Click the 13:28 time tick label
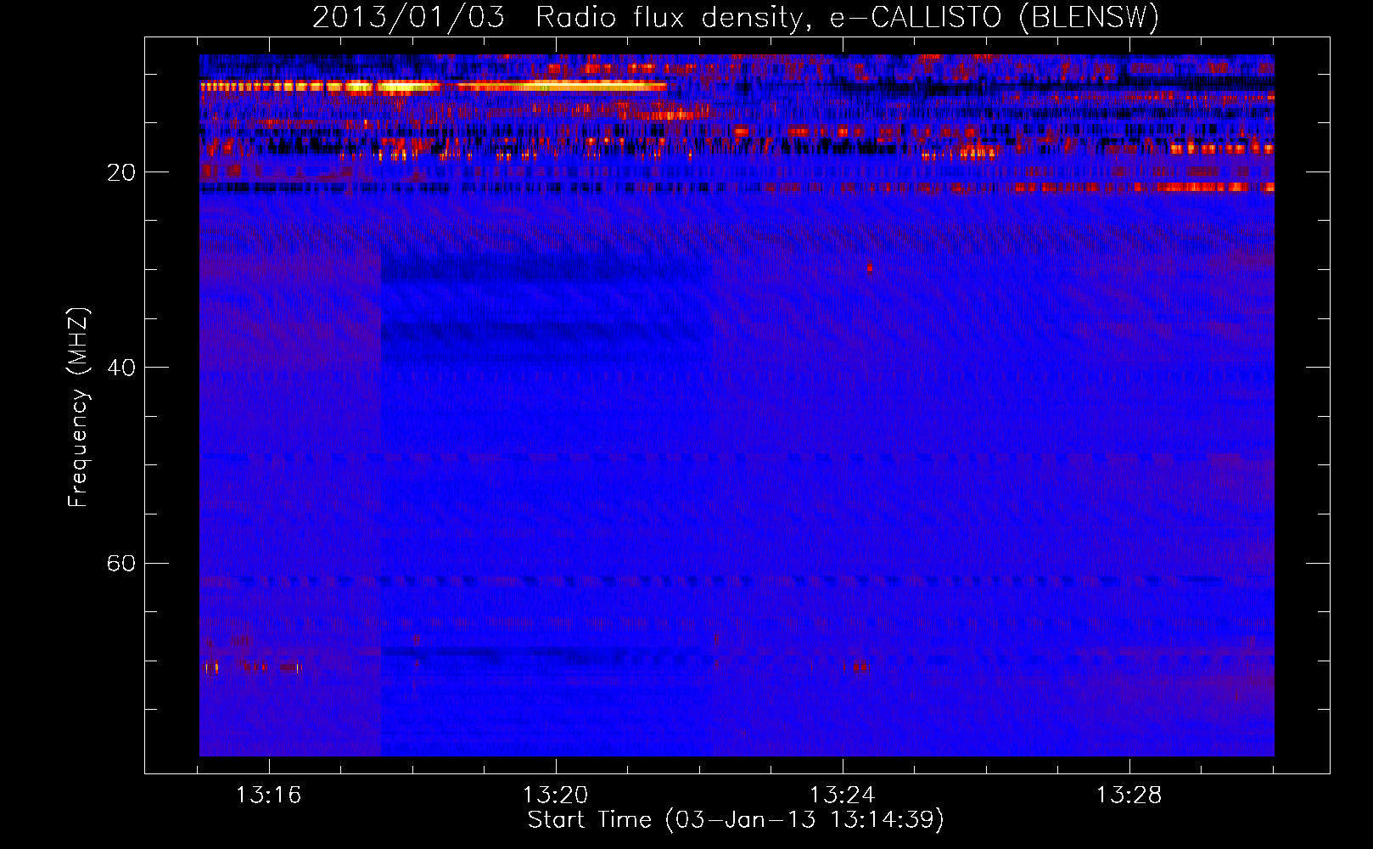 pos(1129,796)
